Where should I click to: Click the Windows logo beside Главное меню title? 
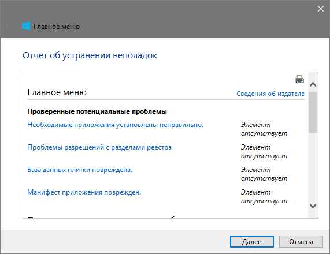tap(26, 27)
